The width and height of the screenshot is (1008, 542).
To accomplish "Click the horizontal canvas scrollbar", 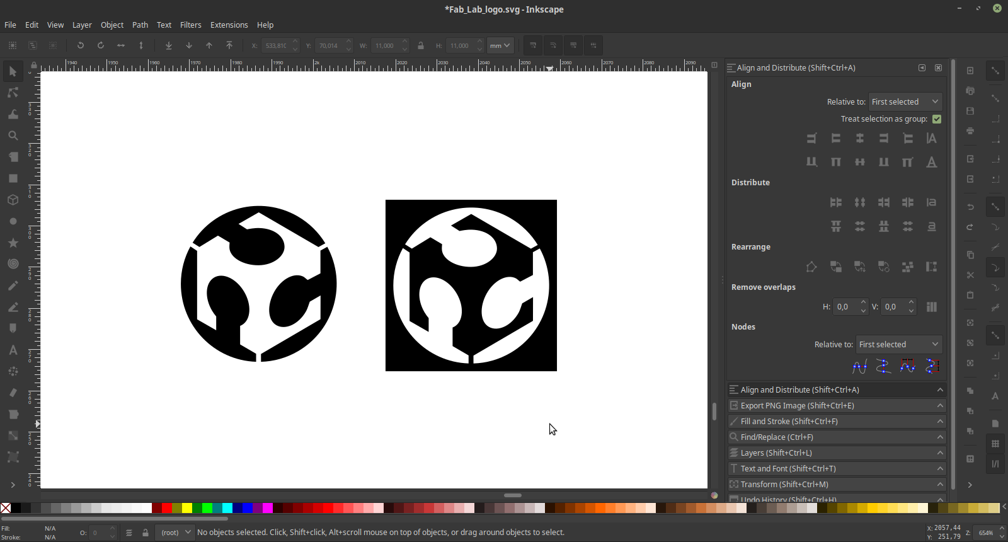I will point(513,495).
